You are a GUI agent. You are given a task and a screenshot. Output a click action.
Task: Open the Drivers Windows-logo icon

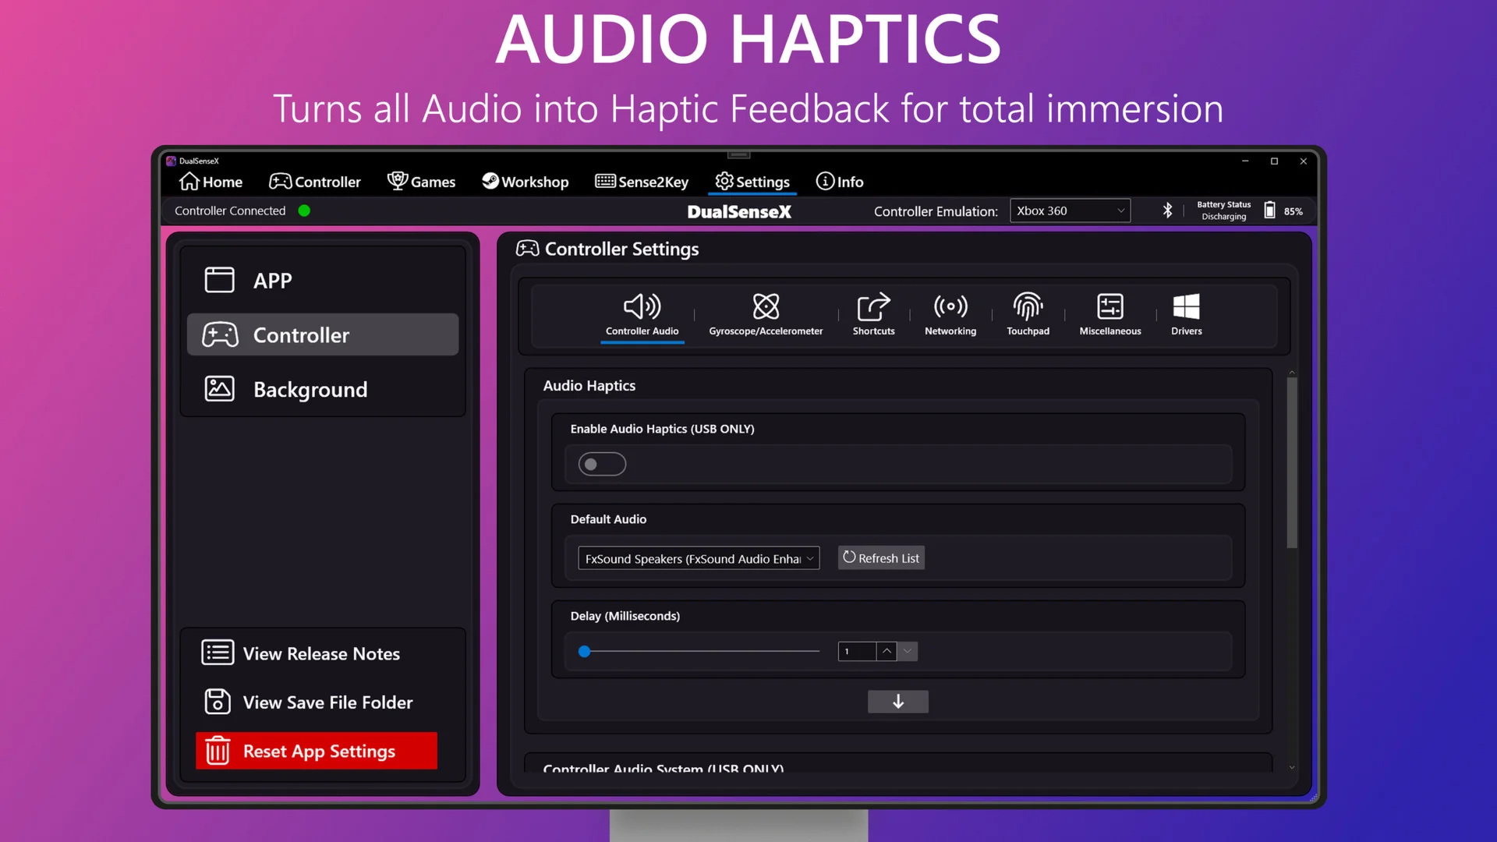(1186, 307)
